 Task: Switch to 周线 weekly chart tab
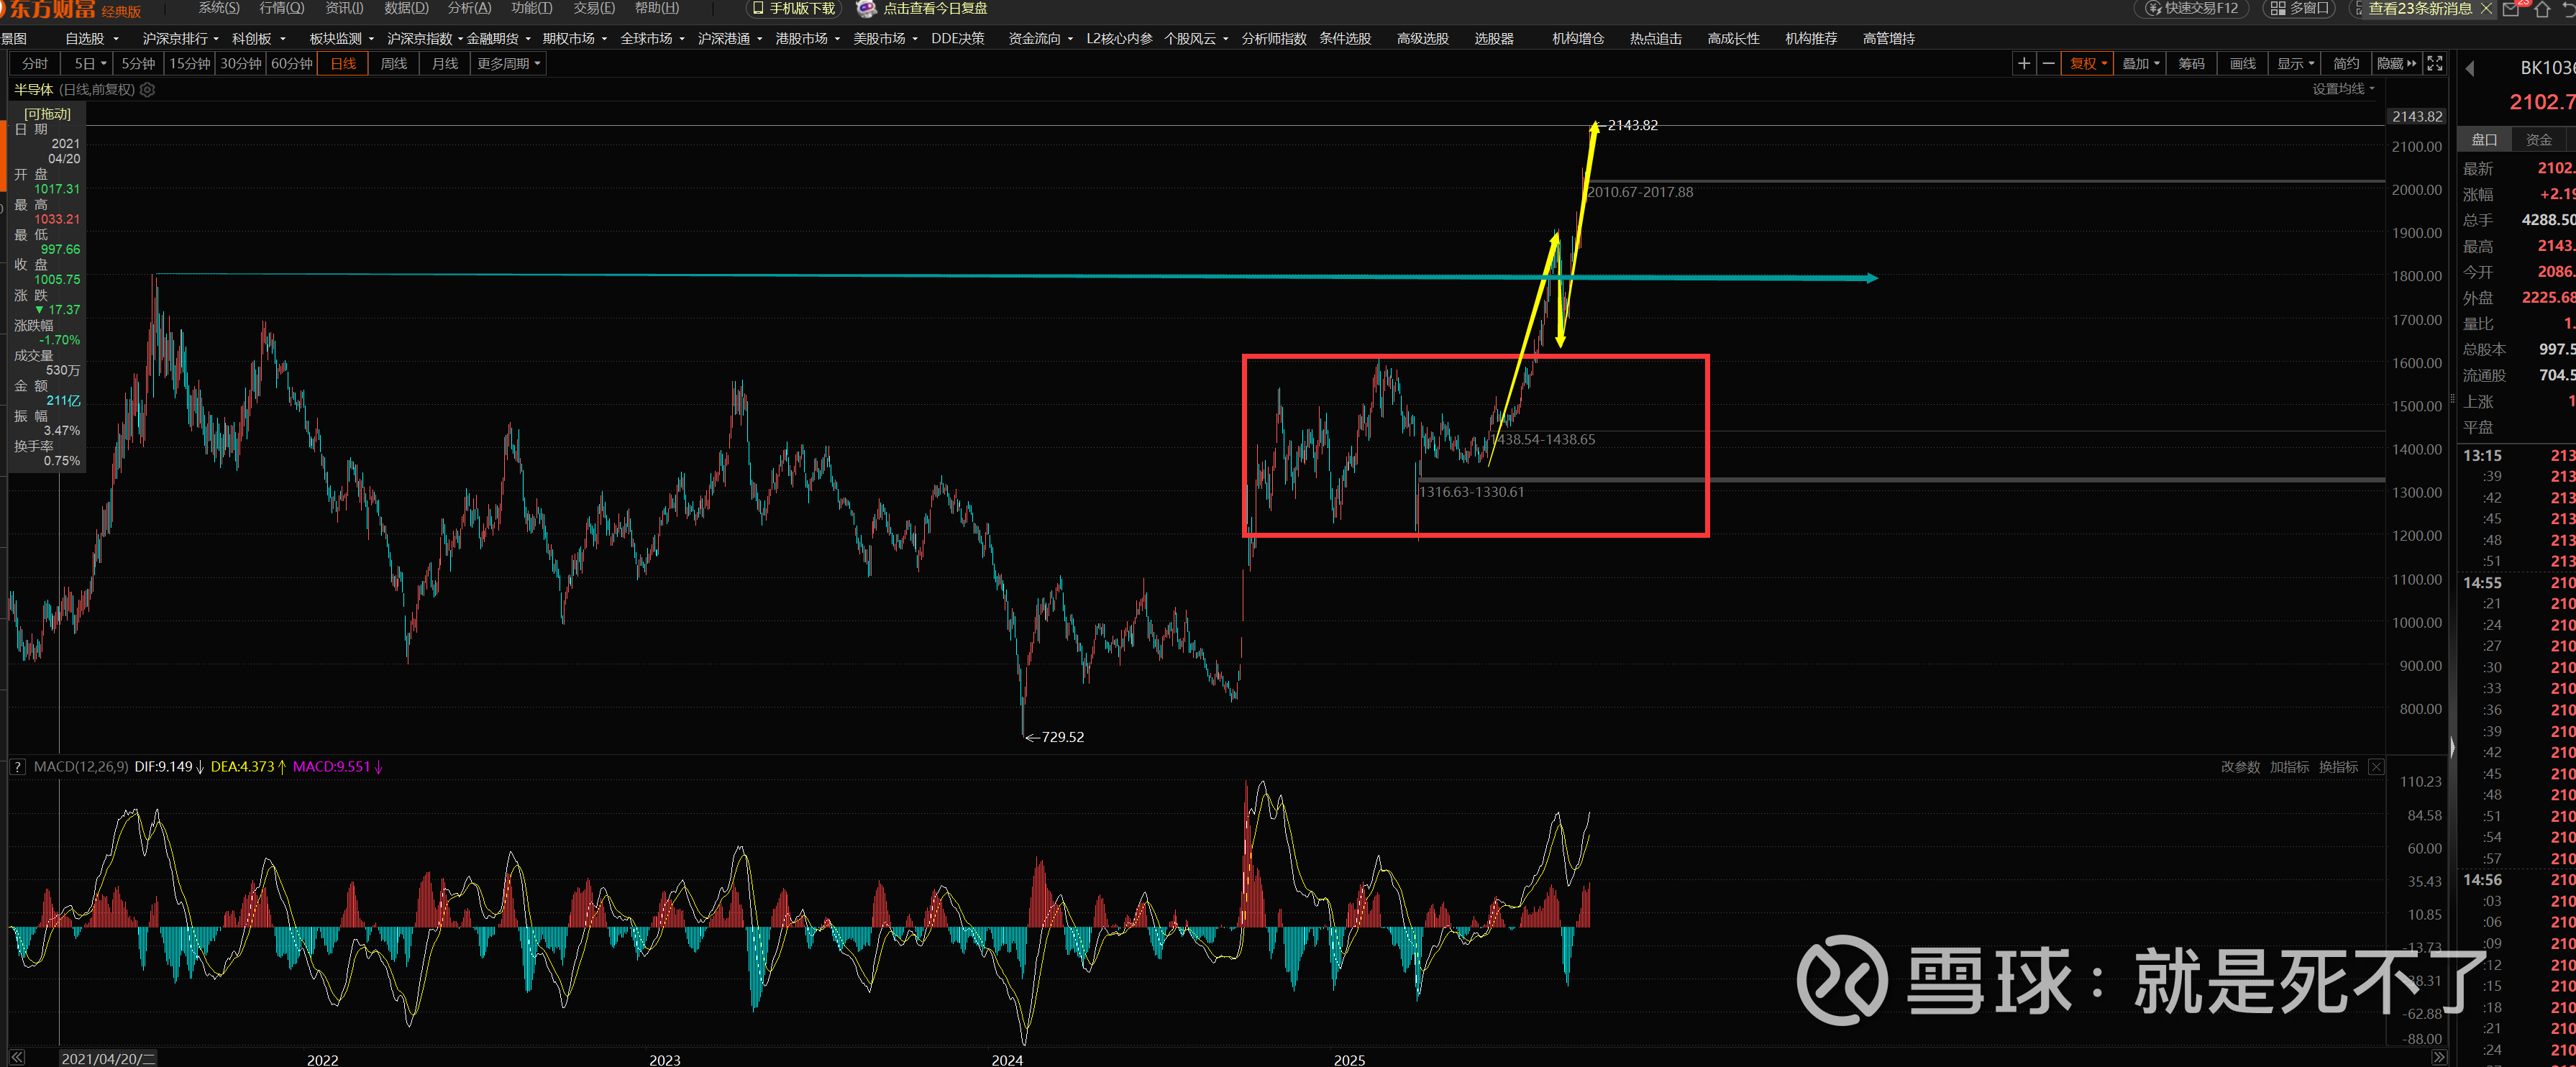394,64
